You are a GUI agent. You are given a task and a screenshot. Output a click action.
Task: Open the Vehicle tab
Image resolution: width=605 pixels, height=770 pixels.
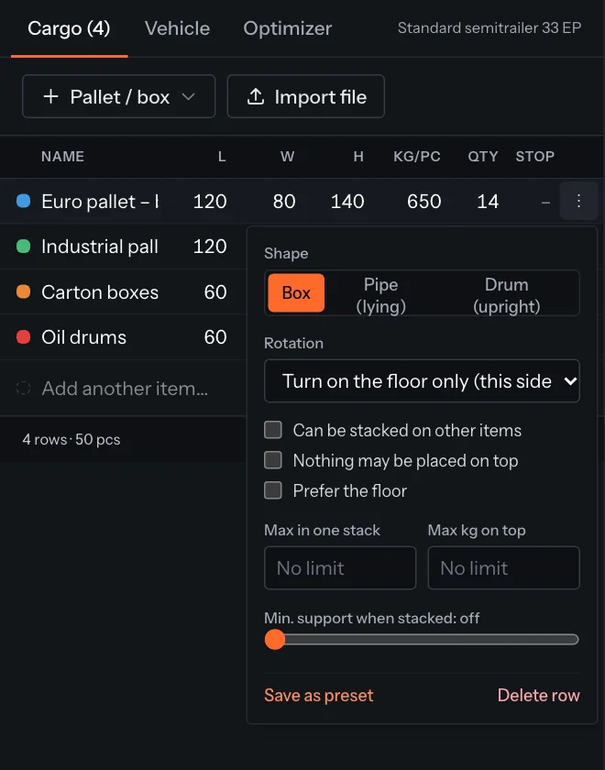(177, 28)
